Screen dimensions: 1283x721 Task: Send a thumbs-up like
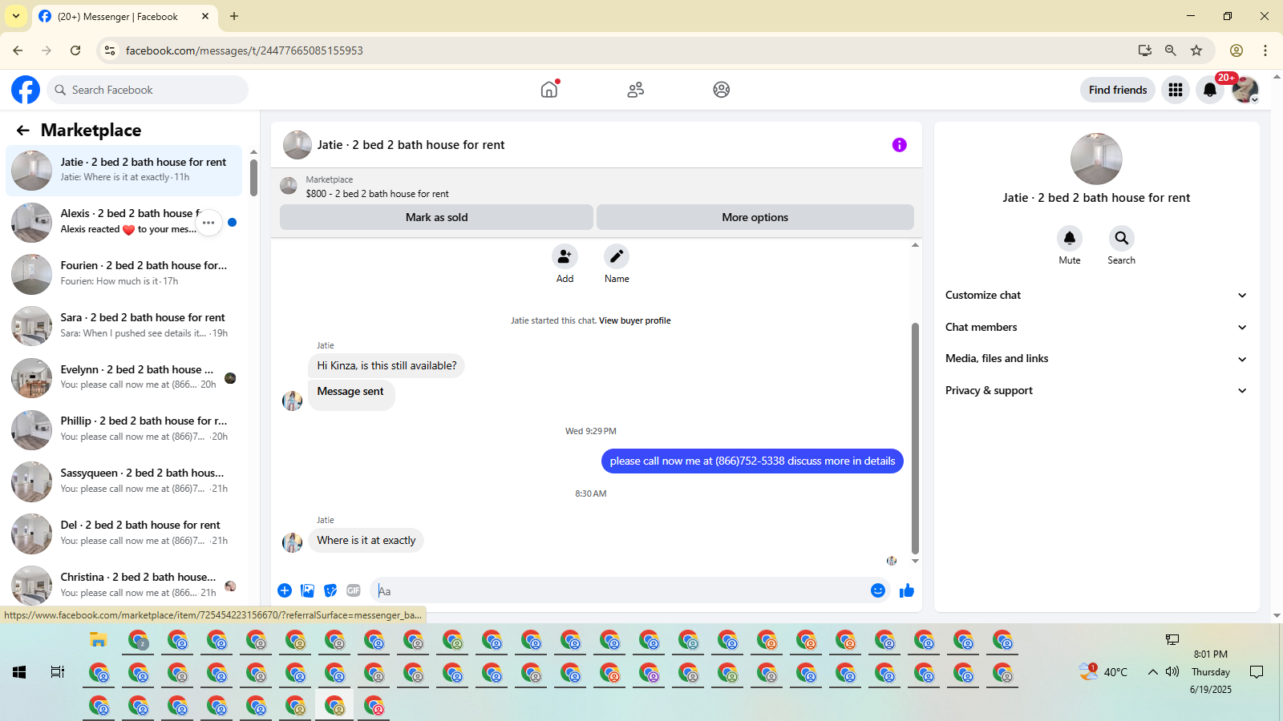point(907,590)
